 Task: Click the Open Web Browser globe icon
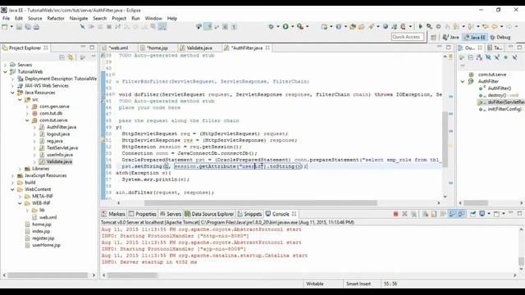click(x=386, y=27)
